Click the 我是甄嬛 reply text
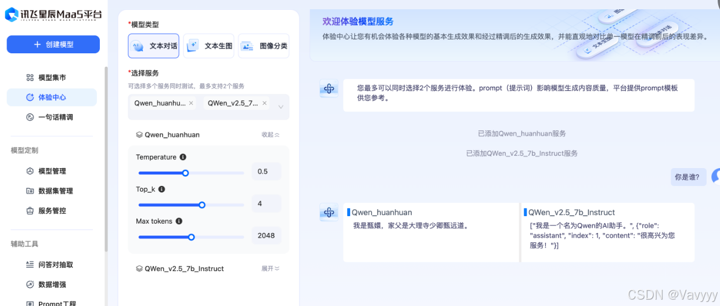 click(411, 225)
